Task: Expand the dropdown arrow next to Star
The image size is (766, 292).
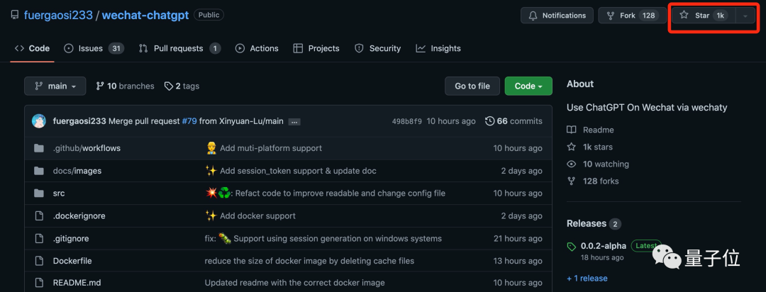Action: pyautogui.click(x=745, y=16)
